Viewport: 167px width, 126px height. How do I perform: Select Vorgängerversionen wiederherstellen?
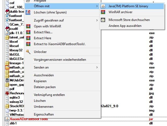click(x=63, y=60)
